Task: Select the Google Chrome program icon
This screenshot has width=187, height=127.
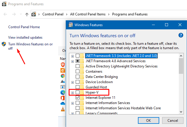Action: [x=63, y=76]
